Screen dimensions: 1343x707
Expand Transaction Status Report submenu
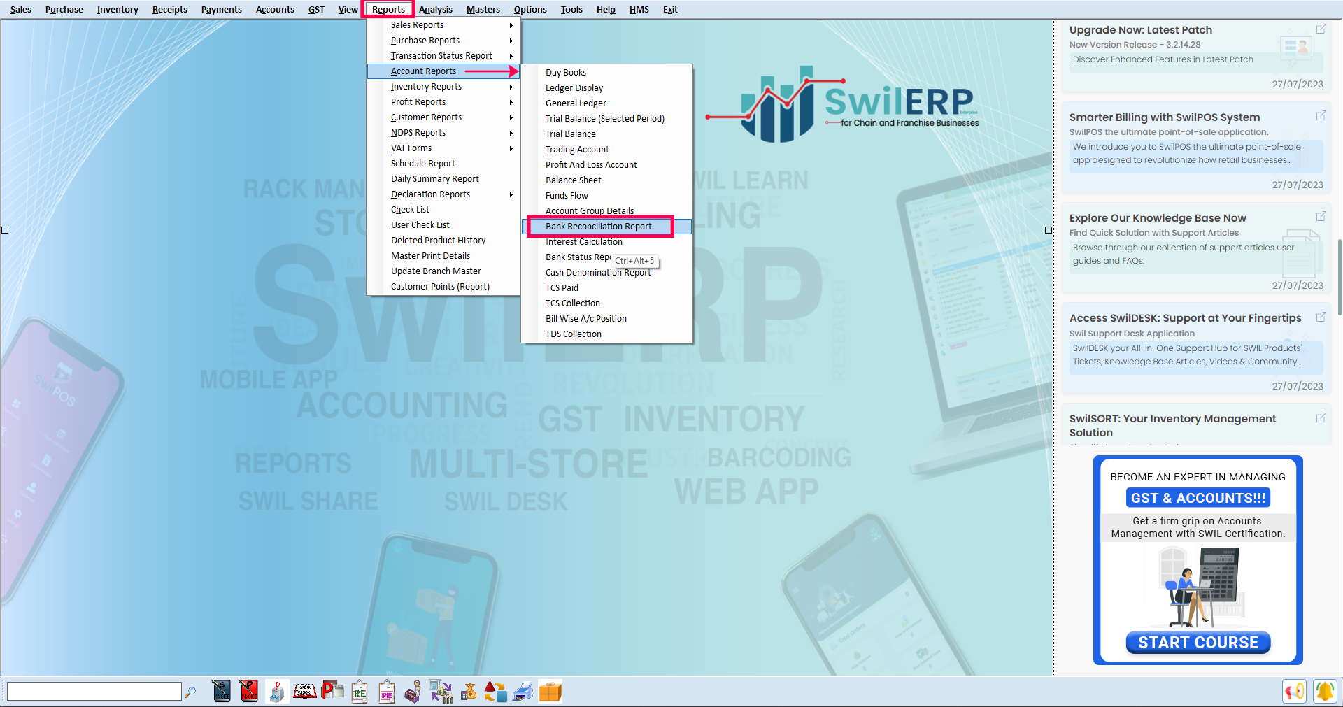443,56
